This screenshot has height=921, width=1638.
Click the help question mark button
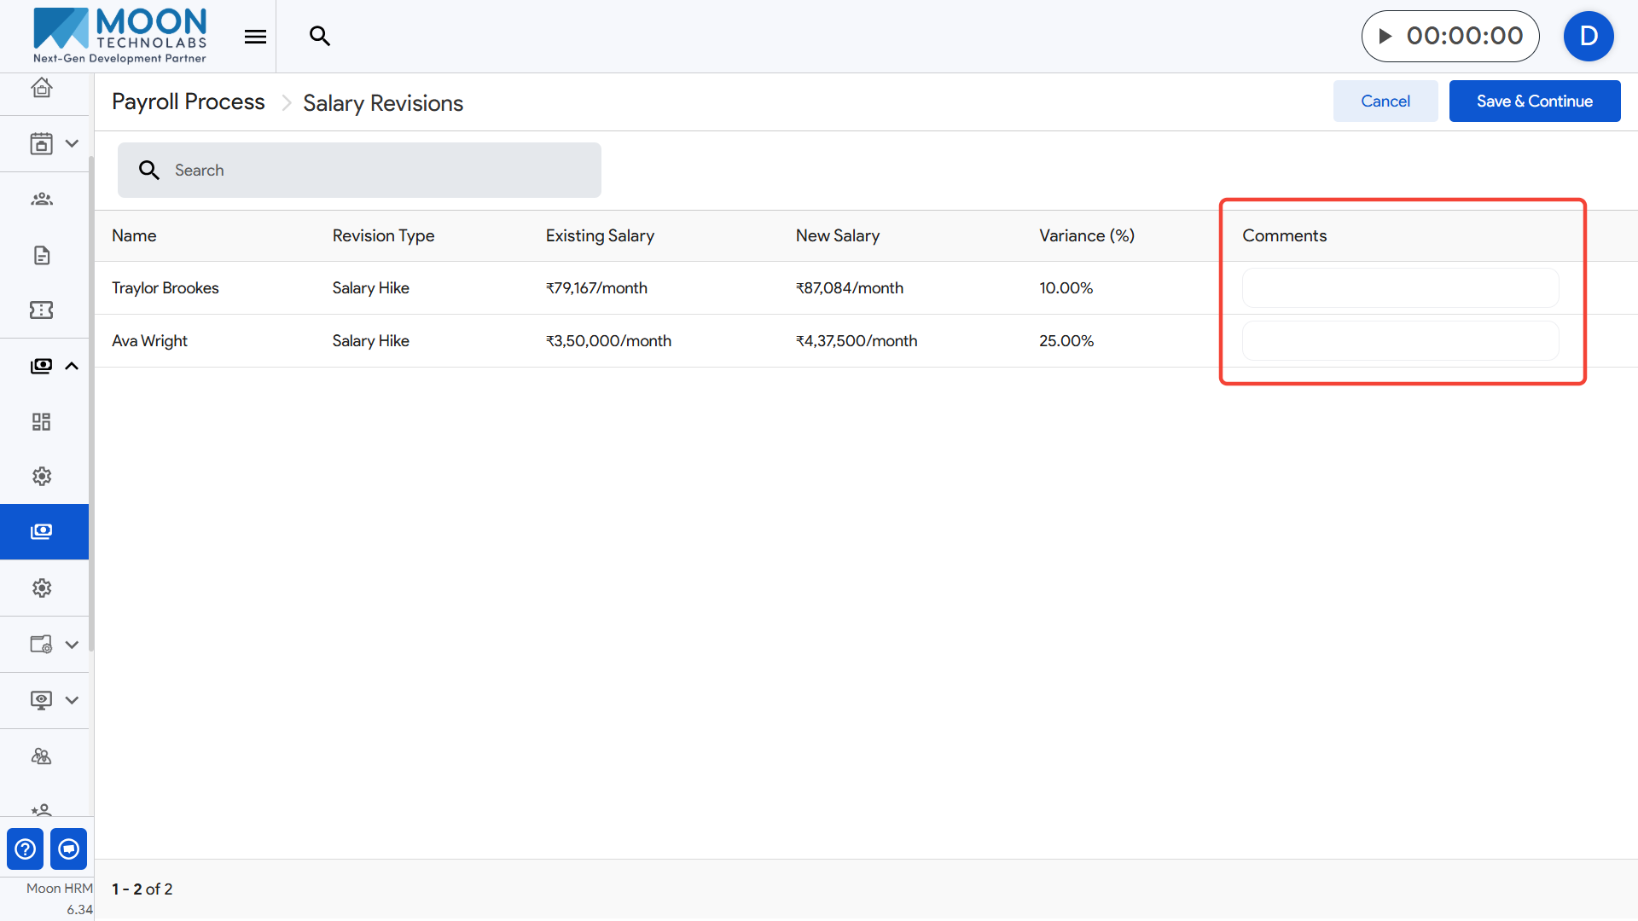[26, 849]
